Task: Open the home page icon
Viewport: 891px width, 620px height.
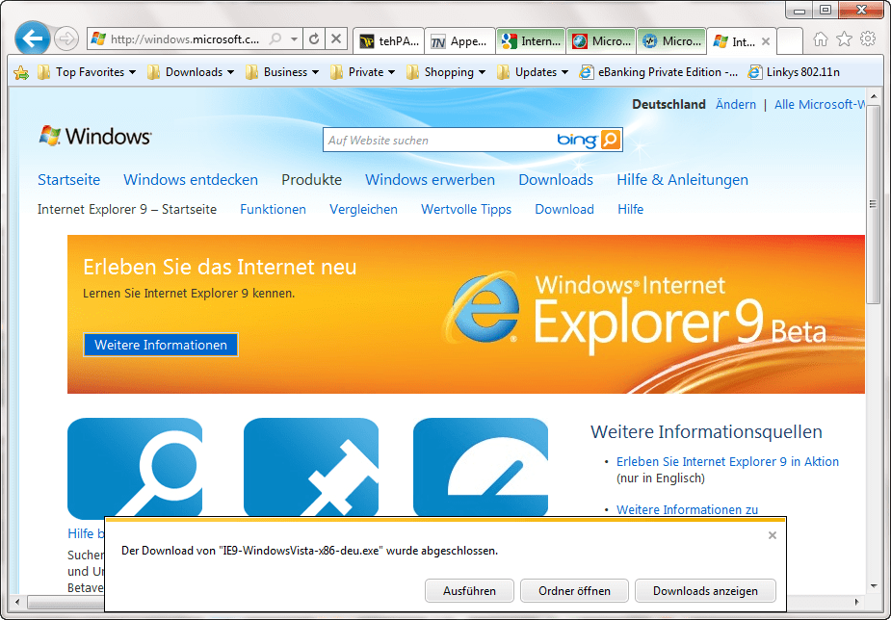Action: tap(821, 39)
